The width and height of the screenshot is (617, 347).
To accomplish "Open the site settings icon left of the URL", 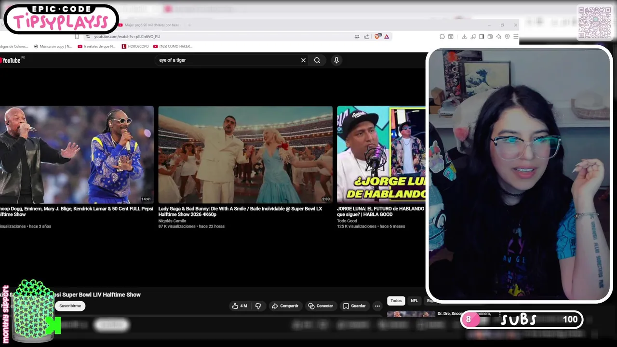I will [88, 37].
